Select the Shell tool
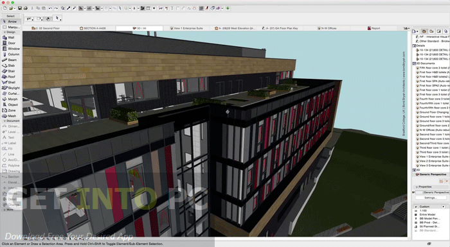The height and width of the screenshot is (247, 450). (11, 82)
